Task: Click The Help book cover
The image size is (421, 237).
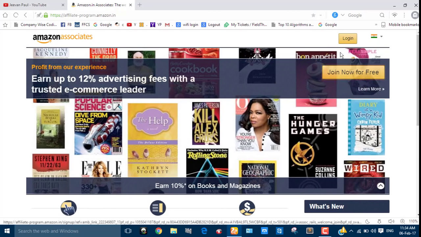Action: (153, 140)
